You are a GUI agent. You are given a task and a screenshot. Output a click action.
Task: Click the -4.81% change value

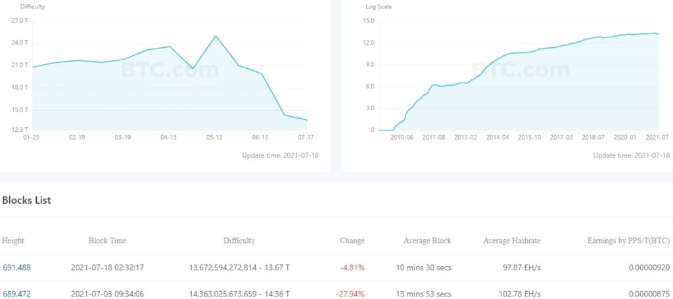(x=352, y=268)
